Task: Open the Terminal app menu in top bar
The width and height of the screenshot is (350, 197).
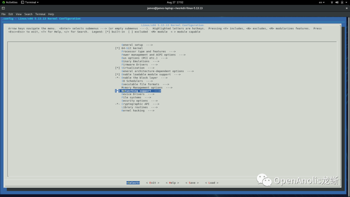Action: (x=30, y=2)
